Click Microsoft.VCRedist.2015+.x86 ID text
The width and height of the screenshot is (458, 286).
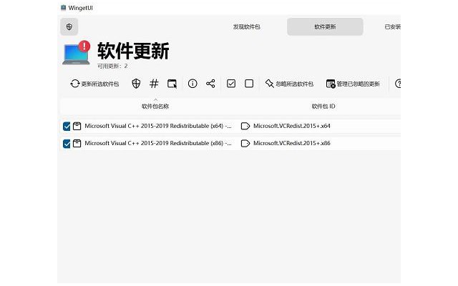click(292, 143)
